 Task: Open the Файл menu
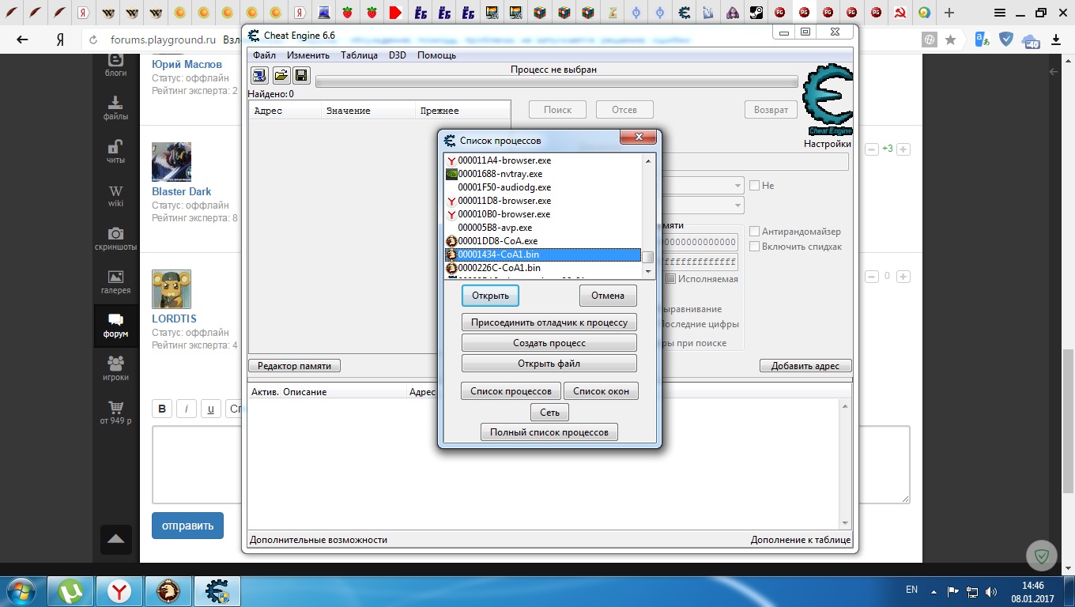pyautogui.click(x=264, y=55)
